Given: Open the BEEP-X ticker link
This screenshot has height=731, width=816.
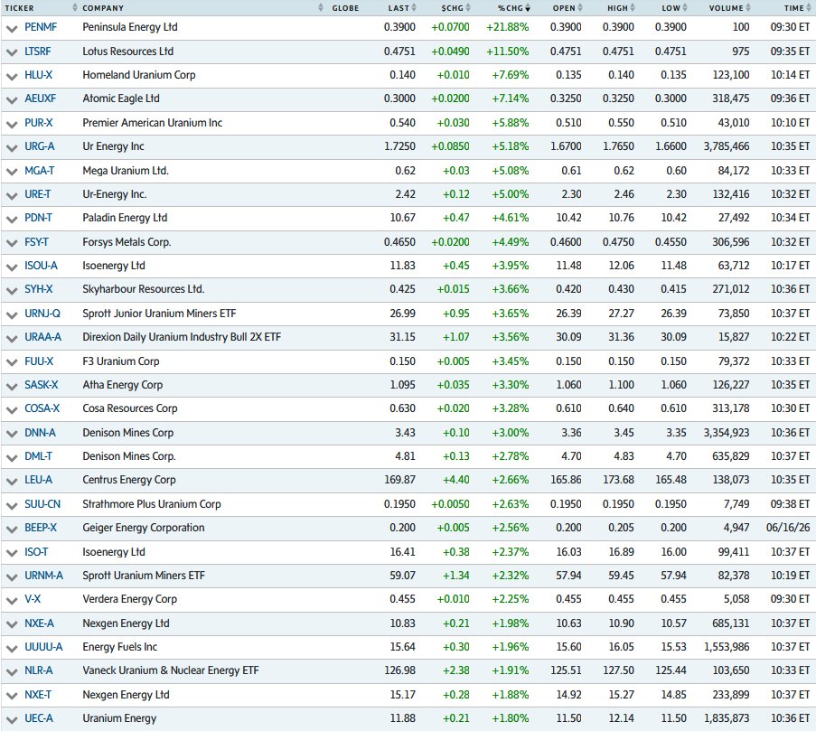Looking at the screenshot, I should click(x=41, y=527).
